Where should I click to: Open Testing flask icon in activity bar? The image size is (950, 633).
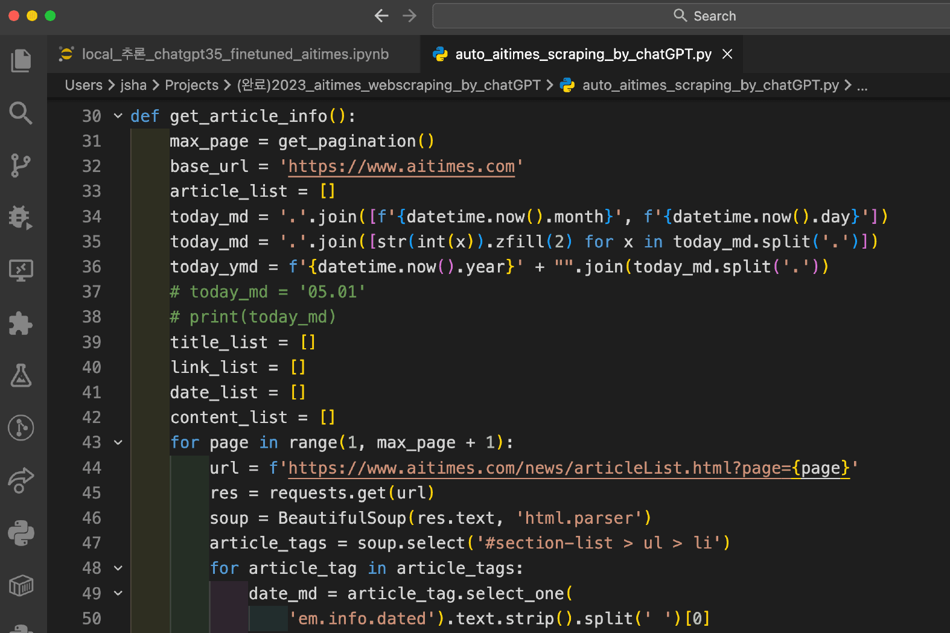tap(21, 375)
